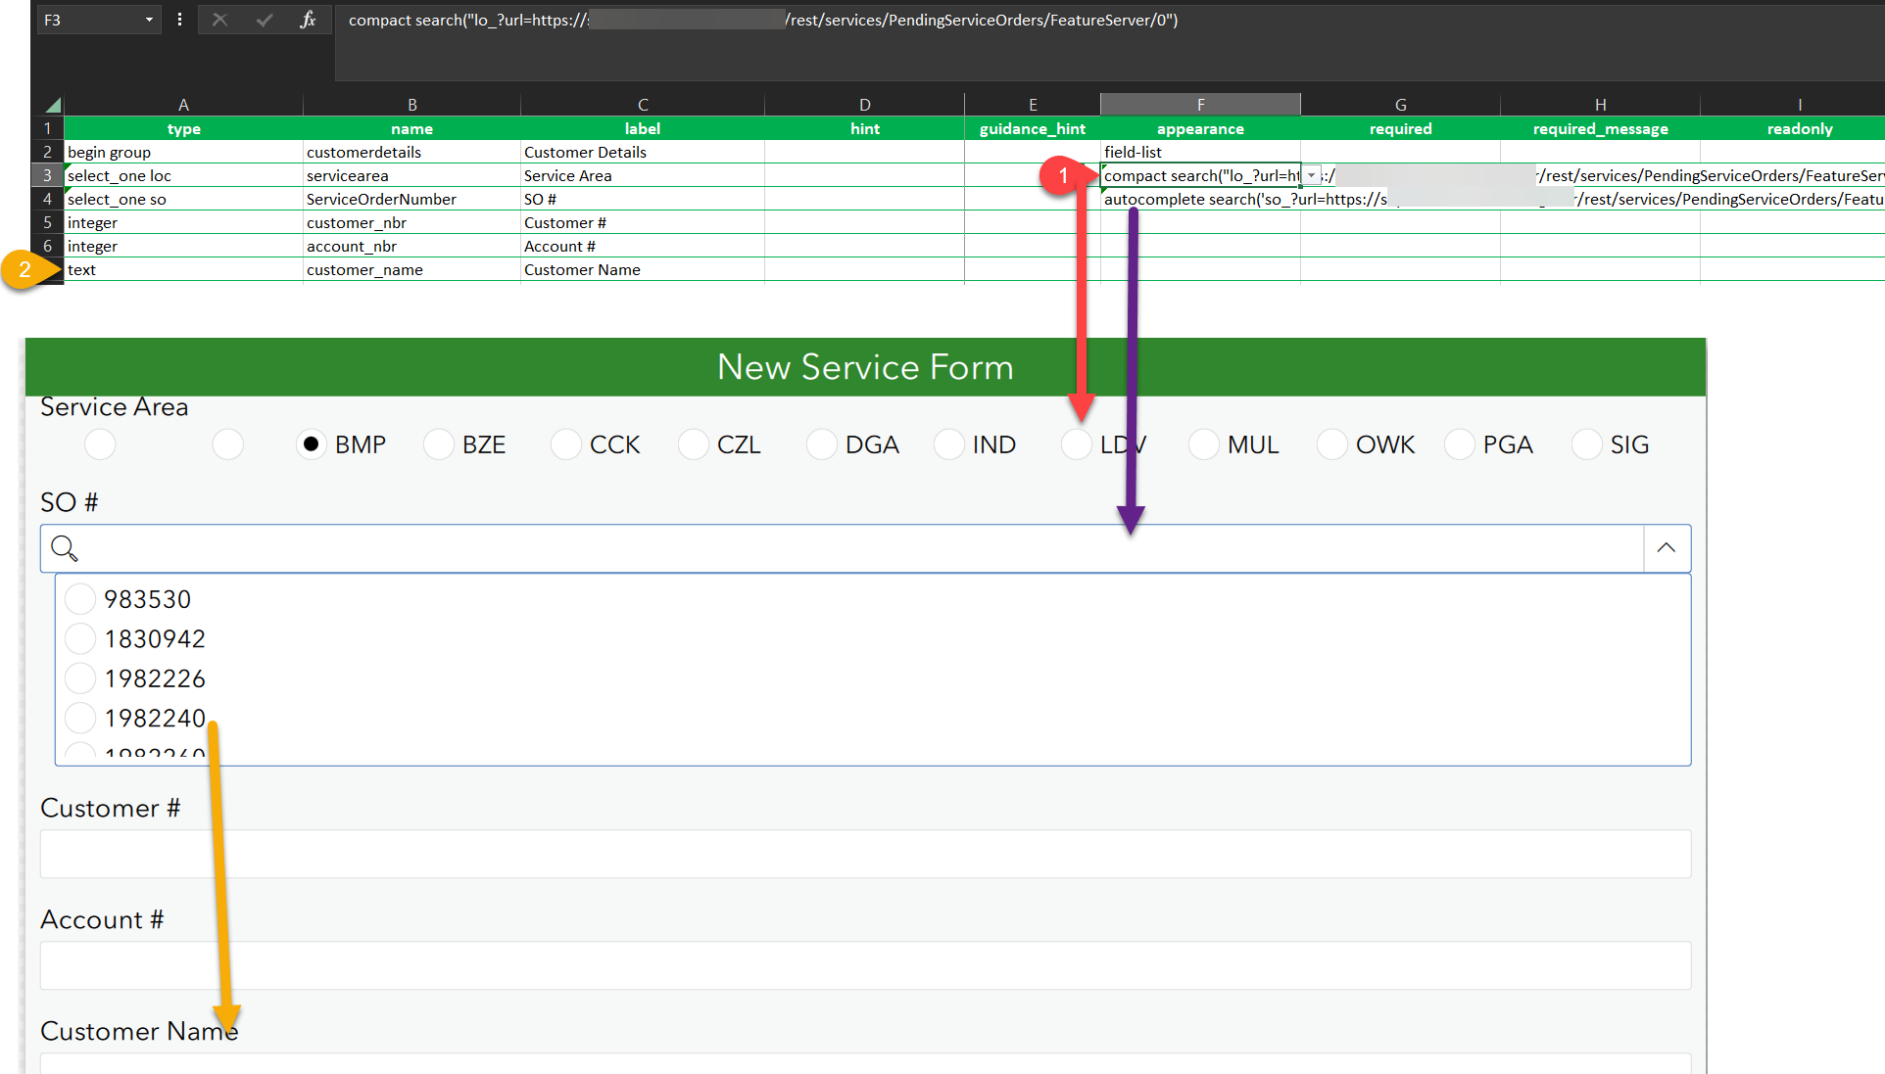Click the Account # input field
The image size is (1885, 1074).
click(865, 965)
